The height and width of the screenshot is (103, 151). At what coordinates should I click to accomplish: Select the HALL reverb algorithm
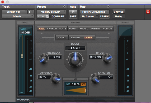pyautogui.click(x=42, y=29)
